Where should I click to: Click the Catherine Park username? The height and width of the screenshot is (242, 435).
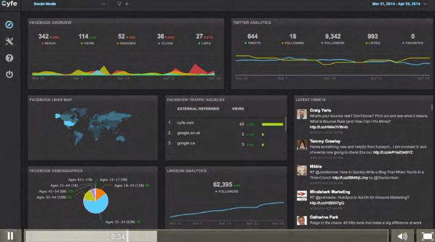[324, 217]
